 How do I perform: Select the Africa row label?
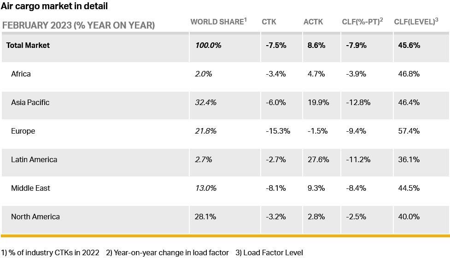pyautogui.click(x=21, y=74)
